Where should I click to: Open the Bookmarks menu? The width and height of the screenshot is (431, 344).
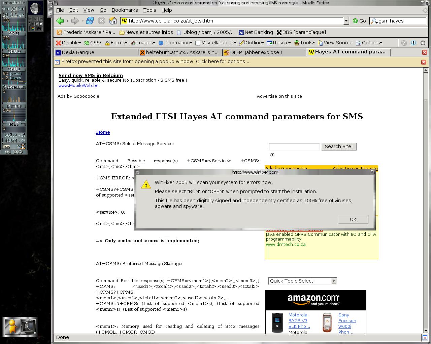[125, 10]
